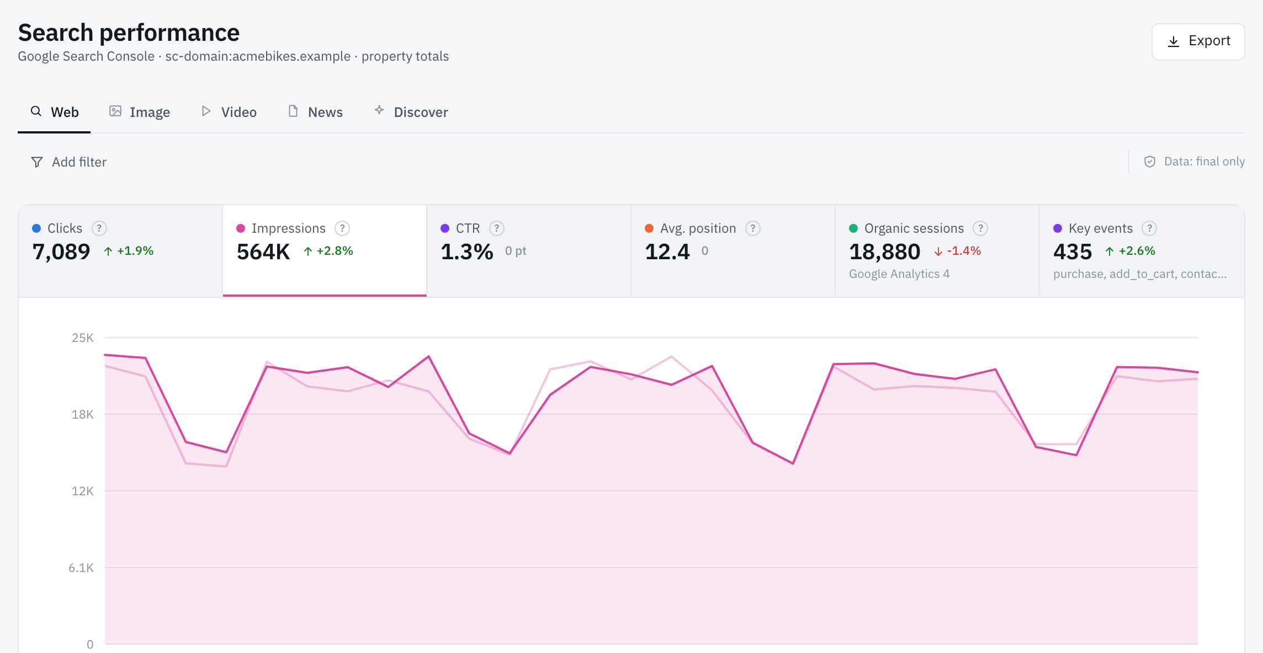Enable the CTR metric card
Viewport: 1263px width, 653px height.
[x=529, y=251]
